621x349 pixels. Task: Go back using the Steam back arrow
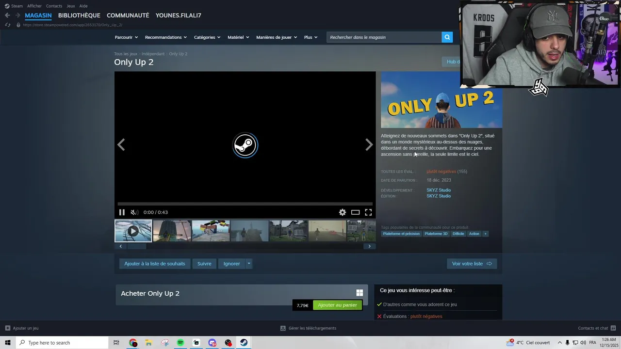point(7,16)
